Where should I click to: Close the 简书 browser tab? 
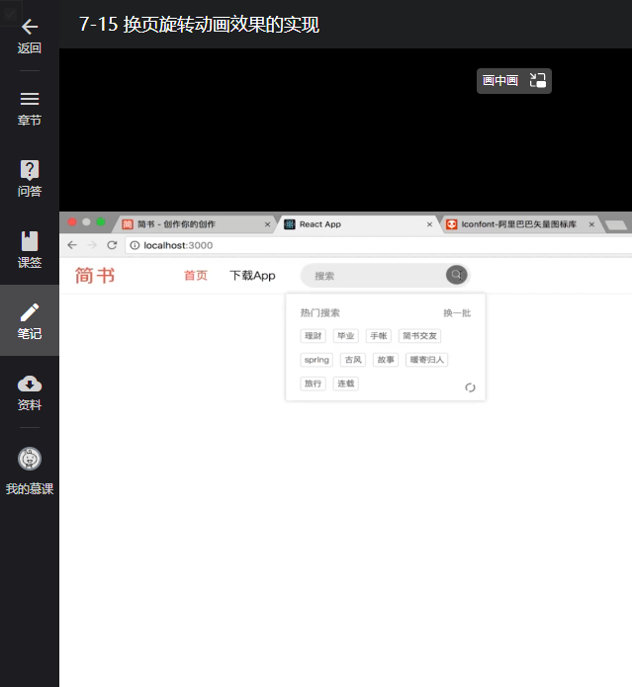tap(267, 224)
